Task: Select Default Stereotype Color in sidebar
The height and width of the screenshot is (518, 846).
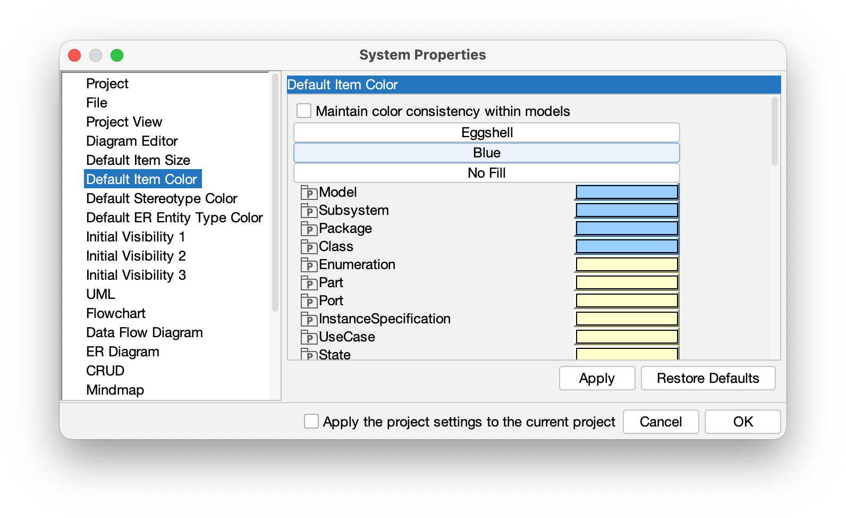Action: 162,198
